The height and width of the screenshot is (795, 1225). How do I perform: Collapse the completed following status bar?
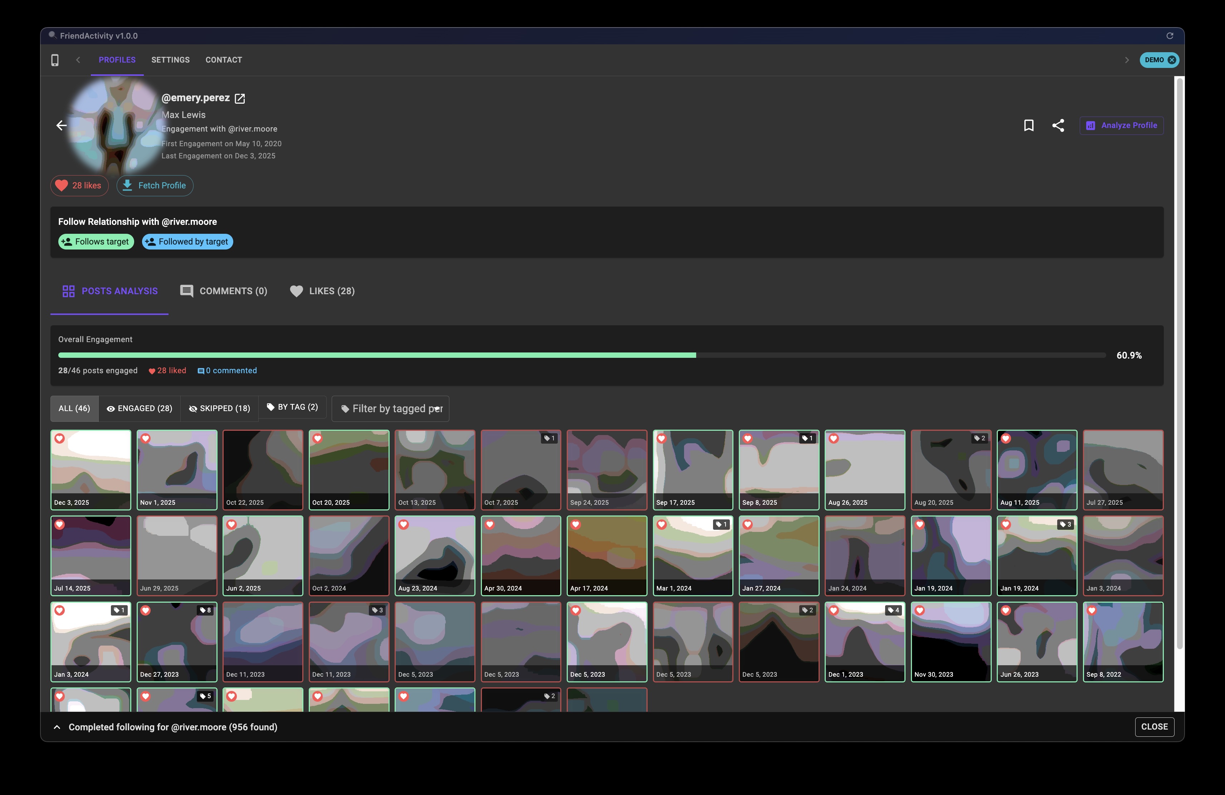57,727
